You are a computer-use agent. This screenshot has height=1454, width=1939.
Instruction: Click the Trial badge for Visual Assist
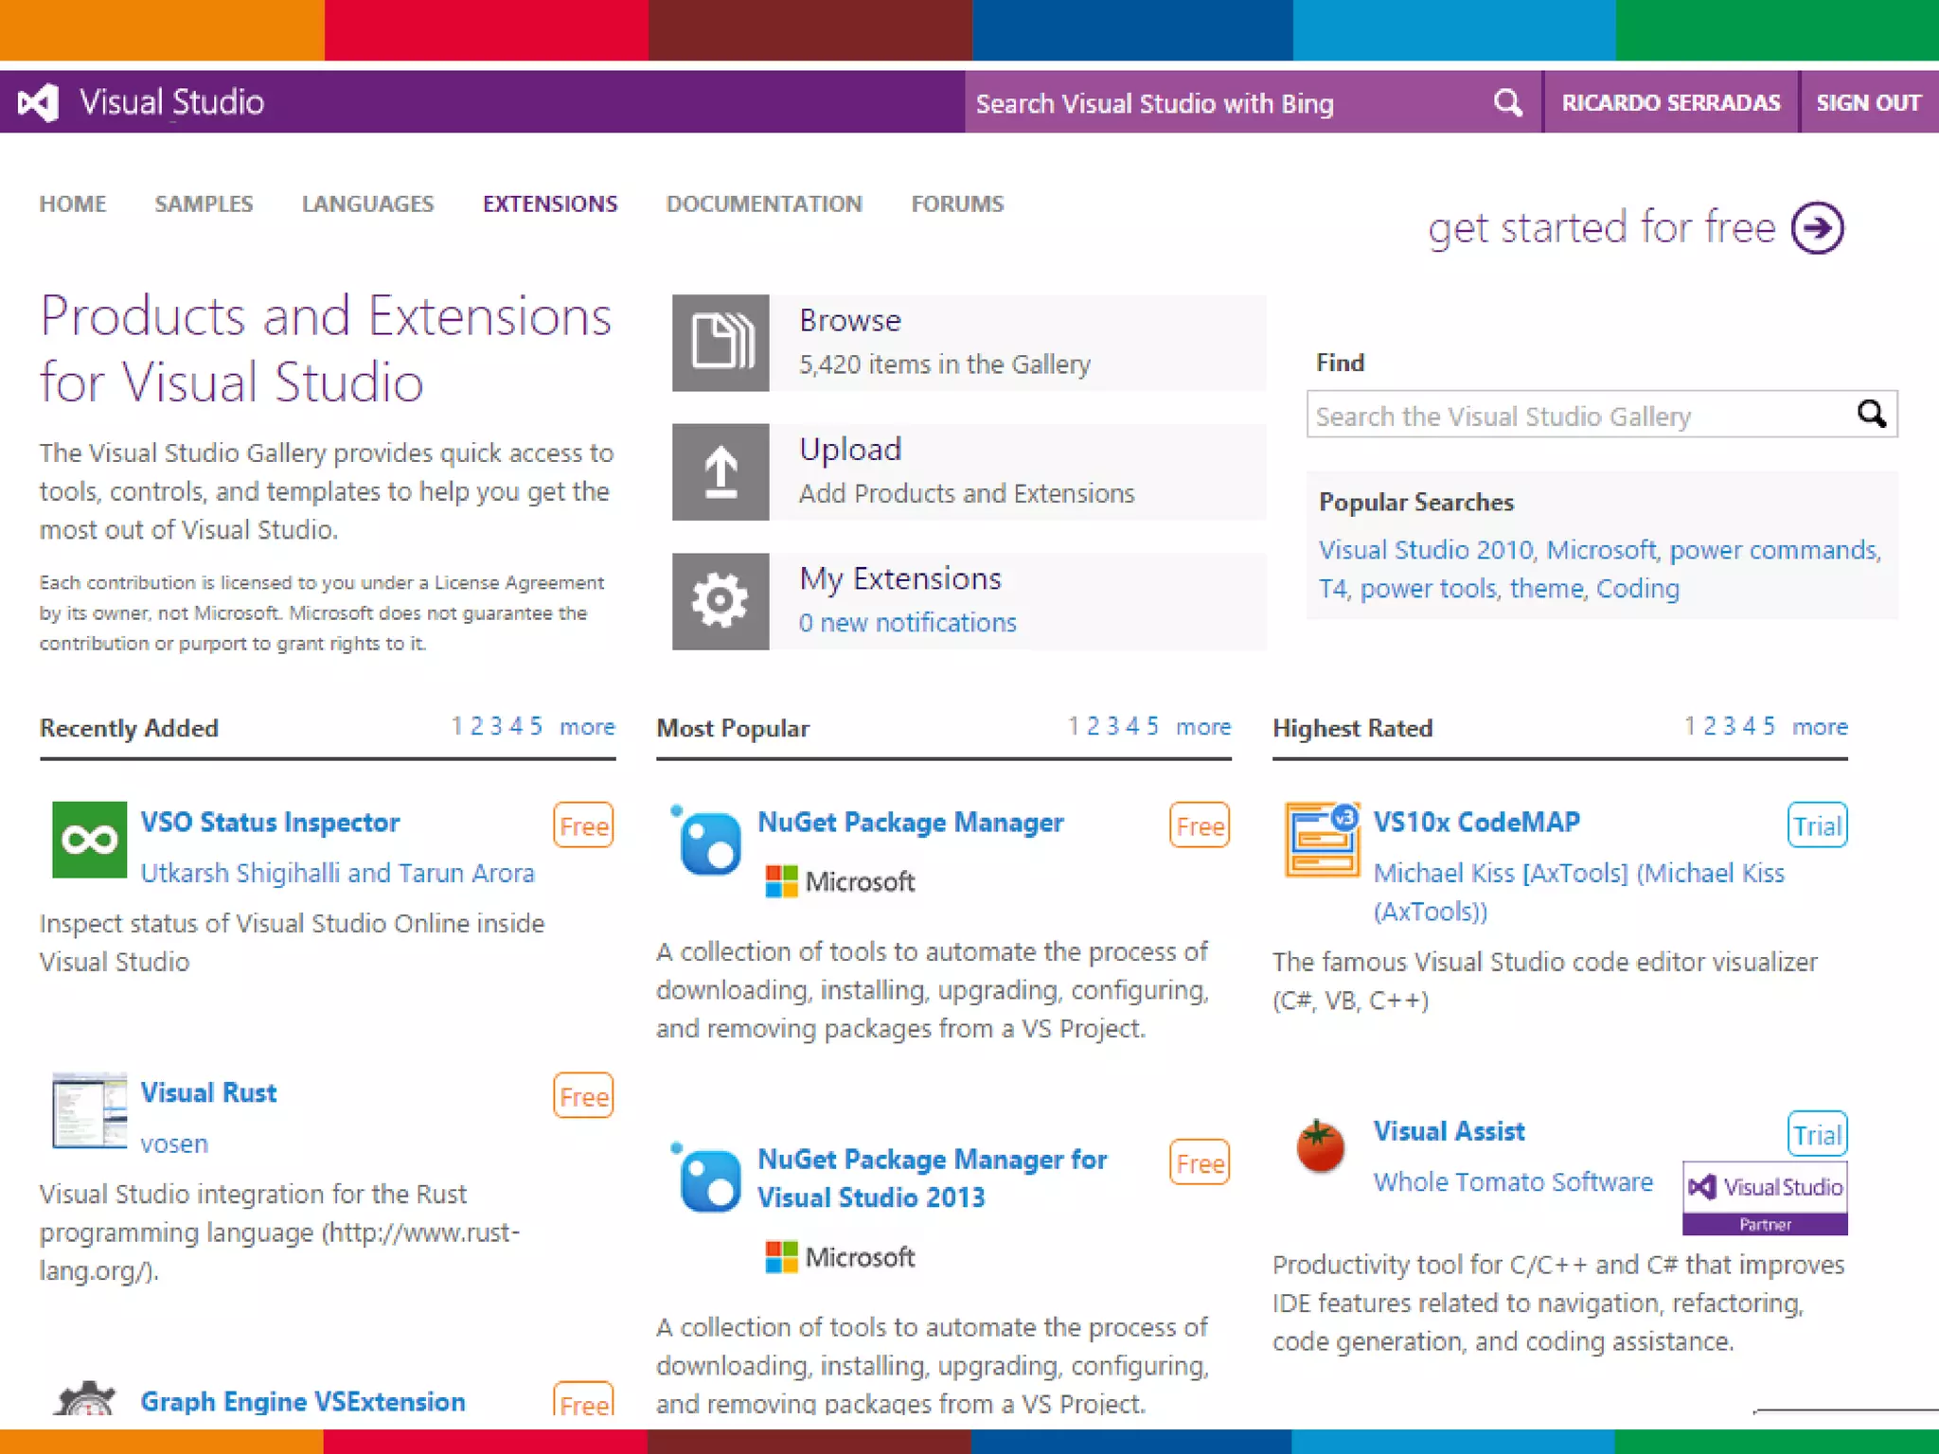(1818, 1134)
